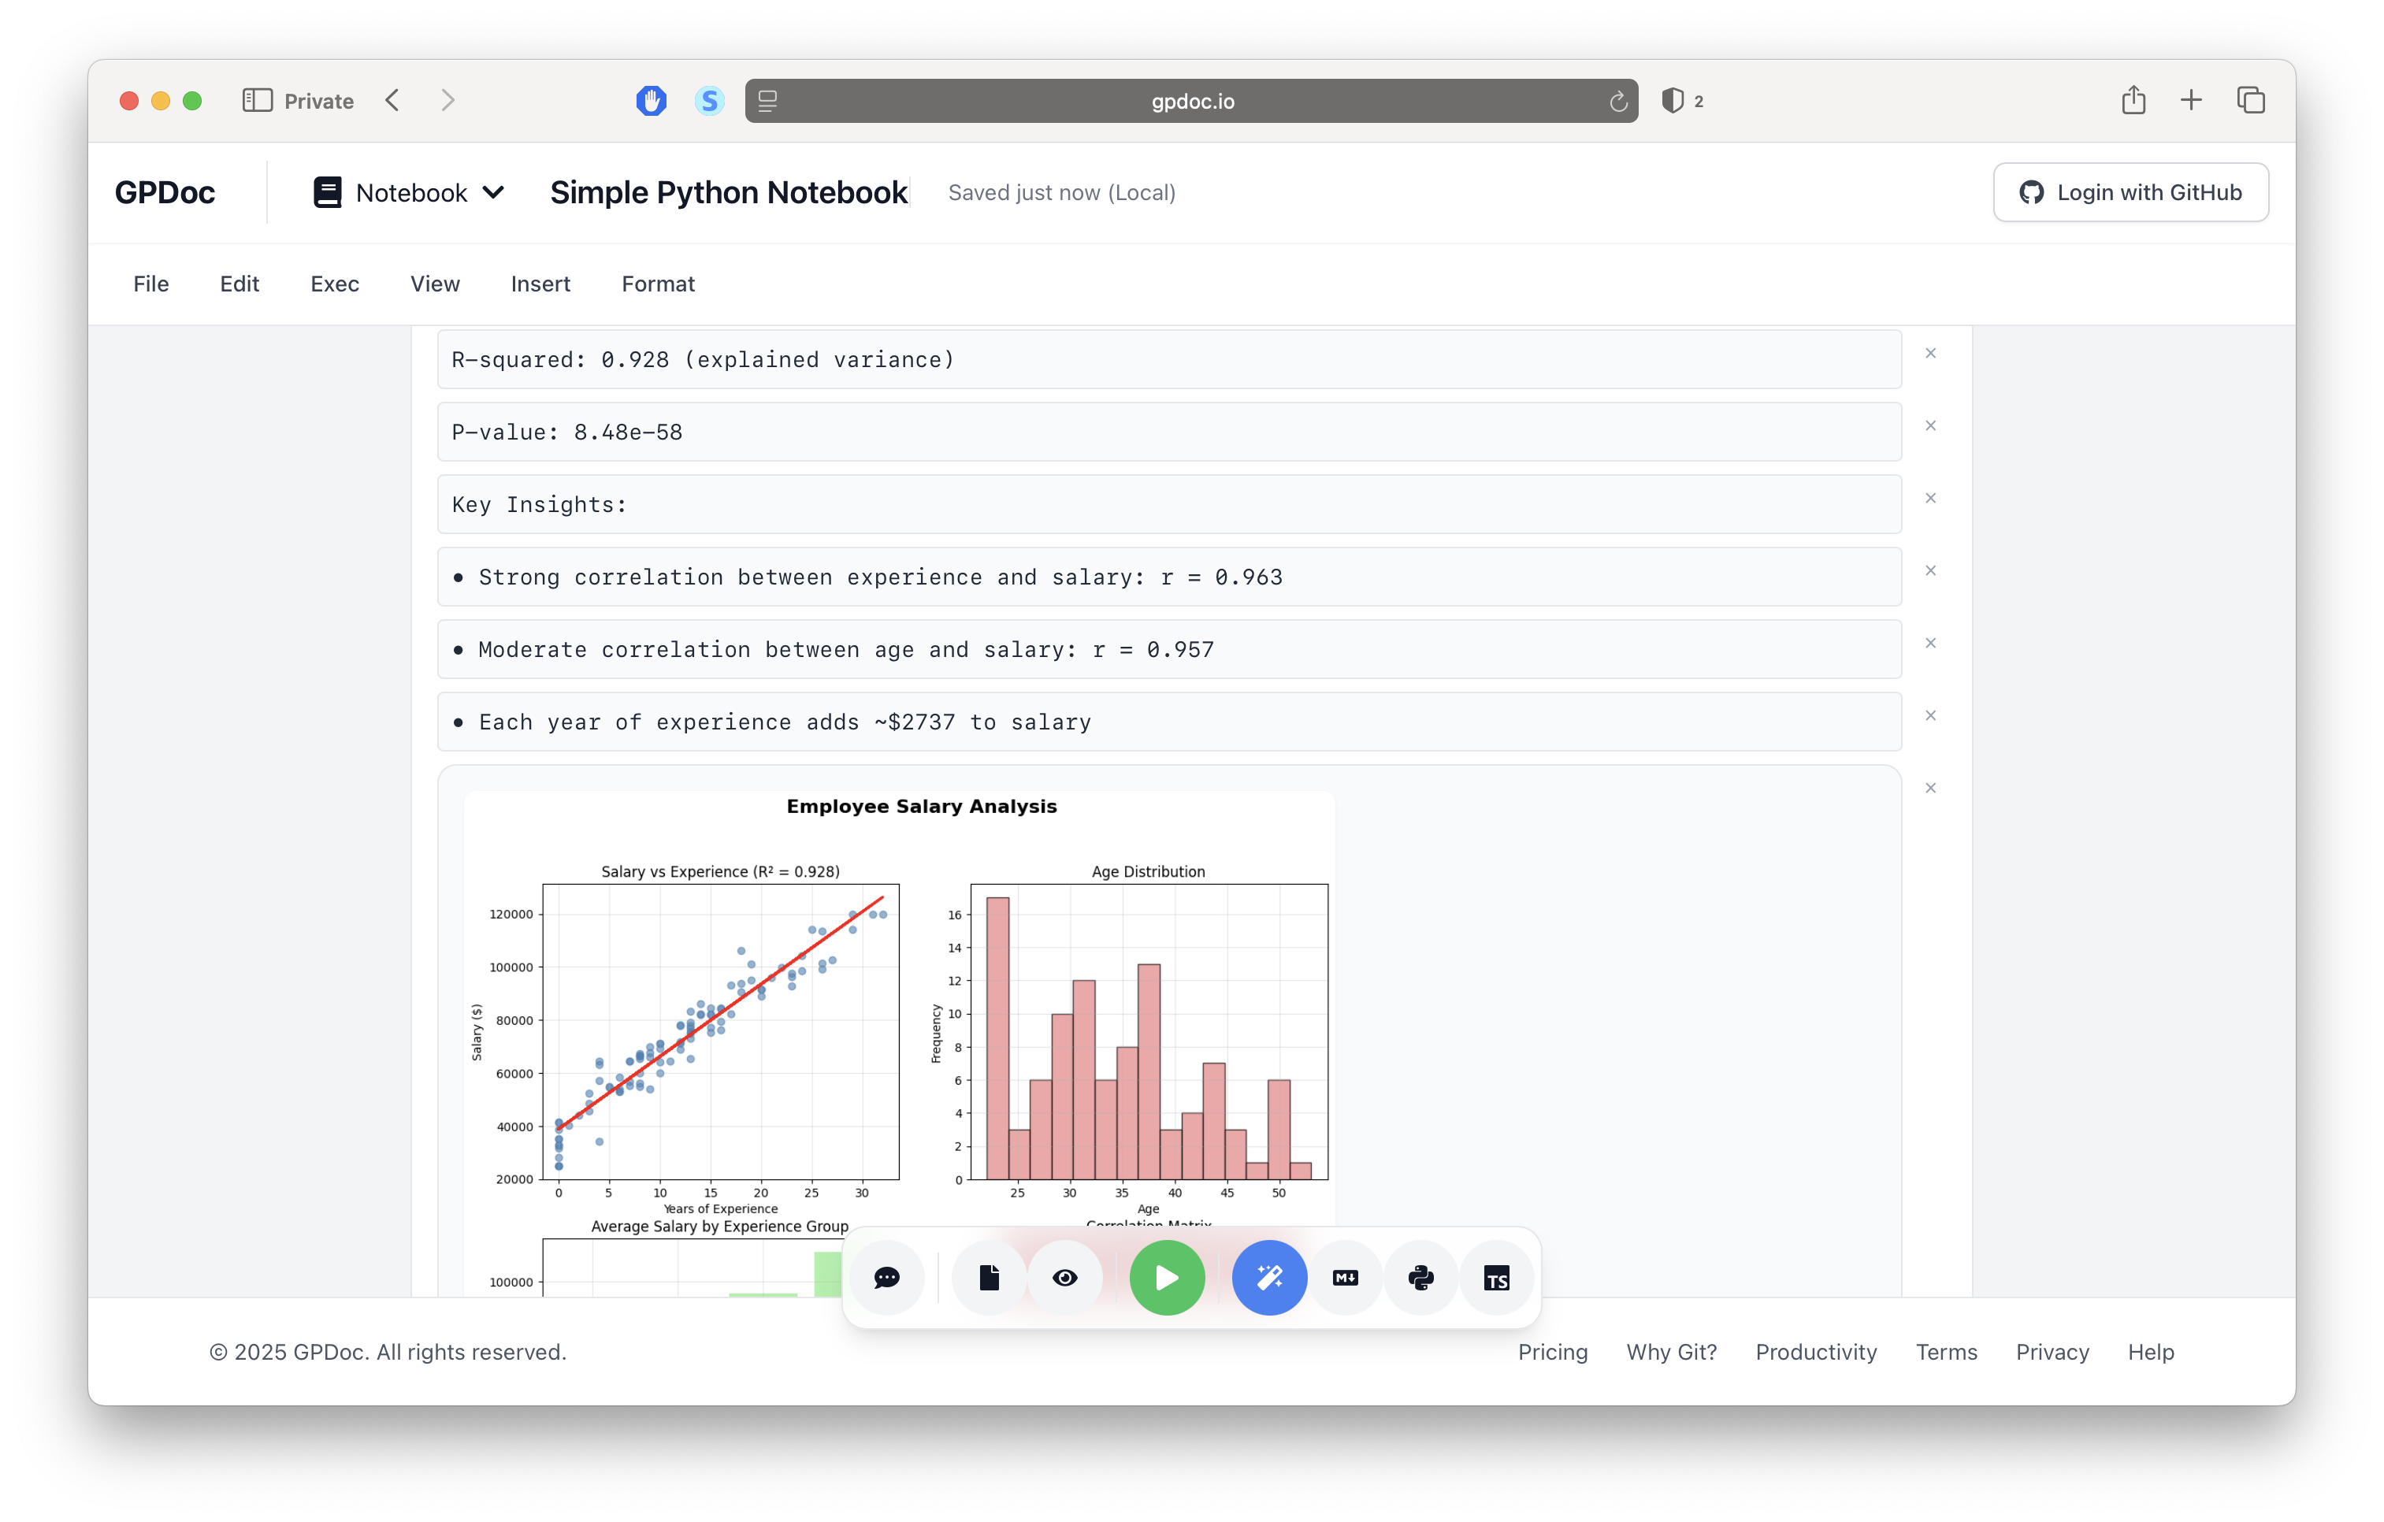Toggle Safari sidebar icon next to Private
The width and height of the screenshot is (2384, 1522).
[x=258, y=100]
